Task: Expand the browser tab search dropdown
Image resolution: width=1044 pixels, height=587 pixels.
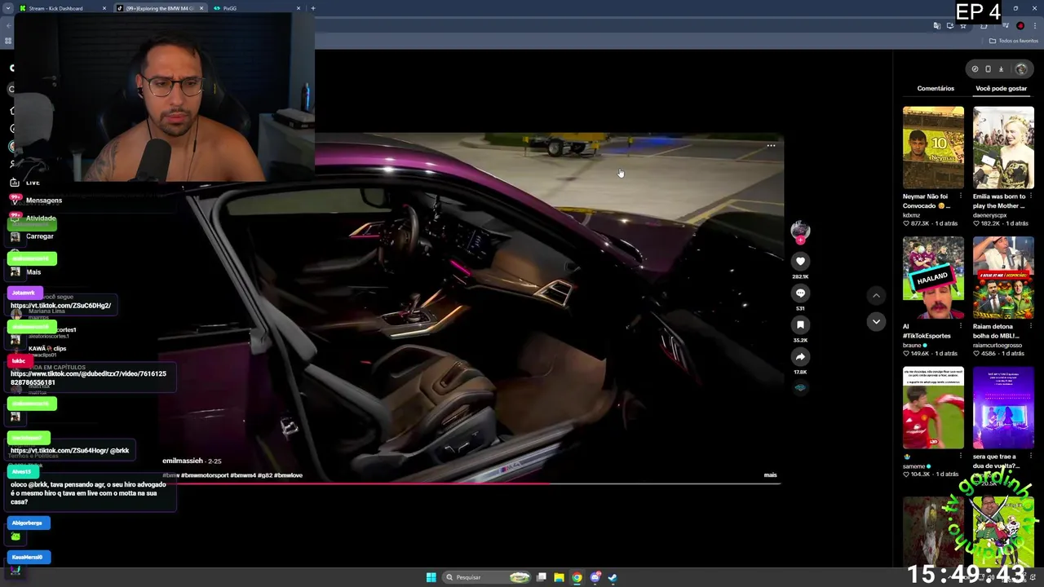Action: pyautogui.click(x=7, y=8)
